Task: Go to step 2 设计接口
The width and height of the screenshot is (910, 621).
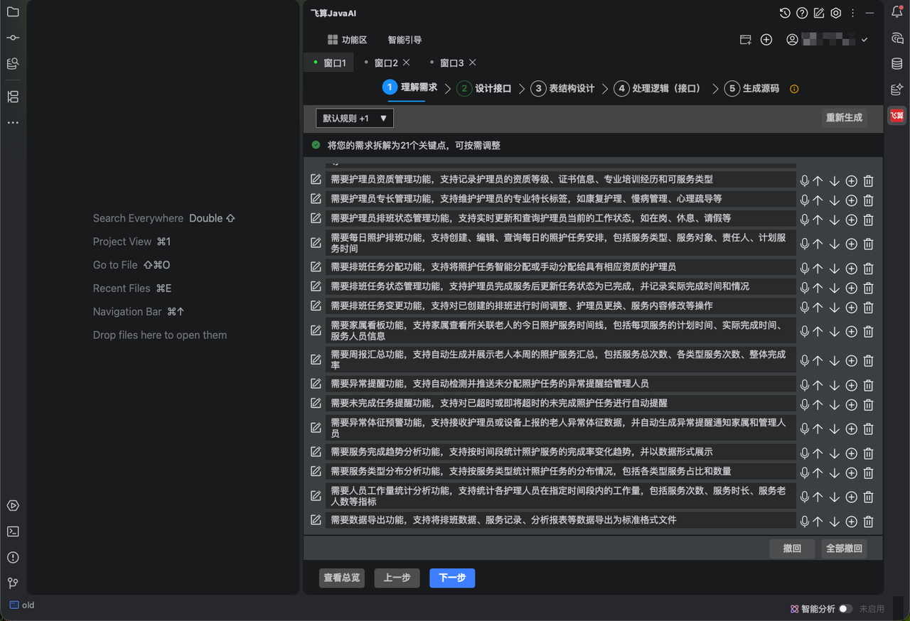Action: (485, 89)
